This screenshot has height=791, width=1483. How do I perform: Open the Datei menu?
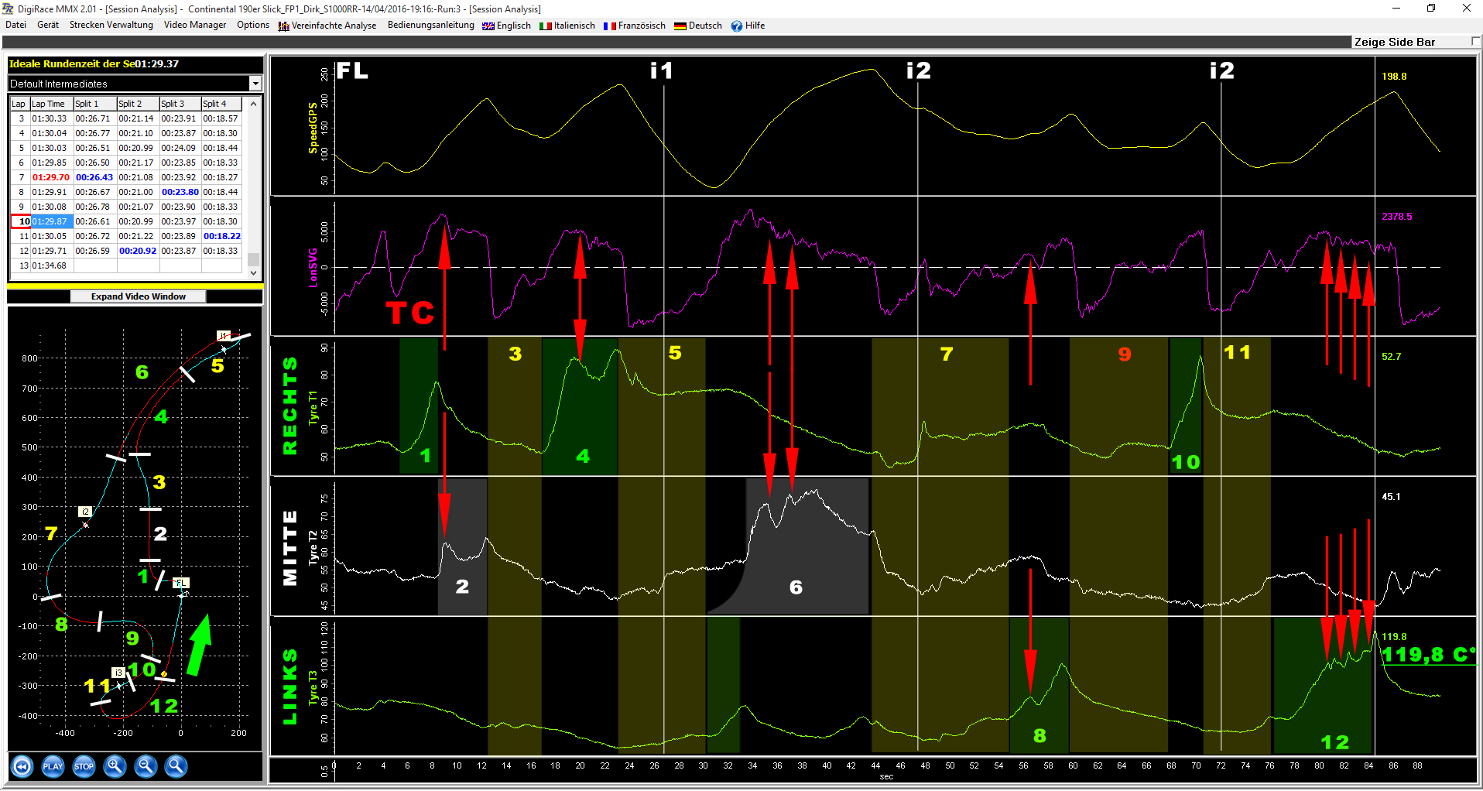tap(15, 25)
